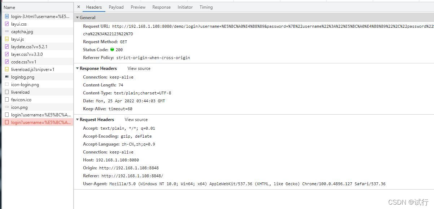
Task: View source of Request Headers
Action: click(136, 120)
